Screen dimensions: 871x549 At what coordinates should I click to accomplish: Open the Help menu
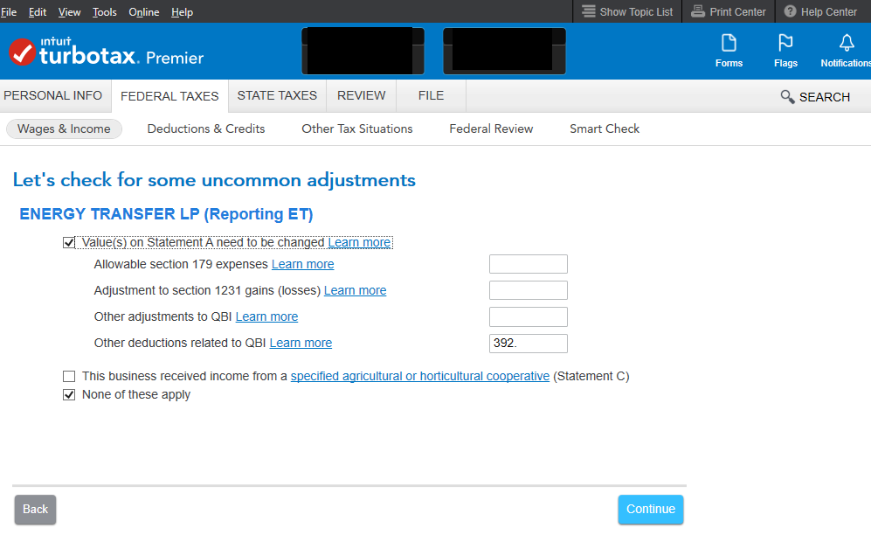182,11
